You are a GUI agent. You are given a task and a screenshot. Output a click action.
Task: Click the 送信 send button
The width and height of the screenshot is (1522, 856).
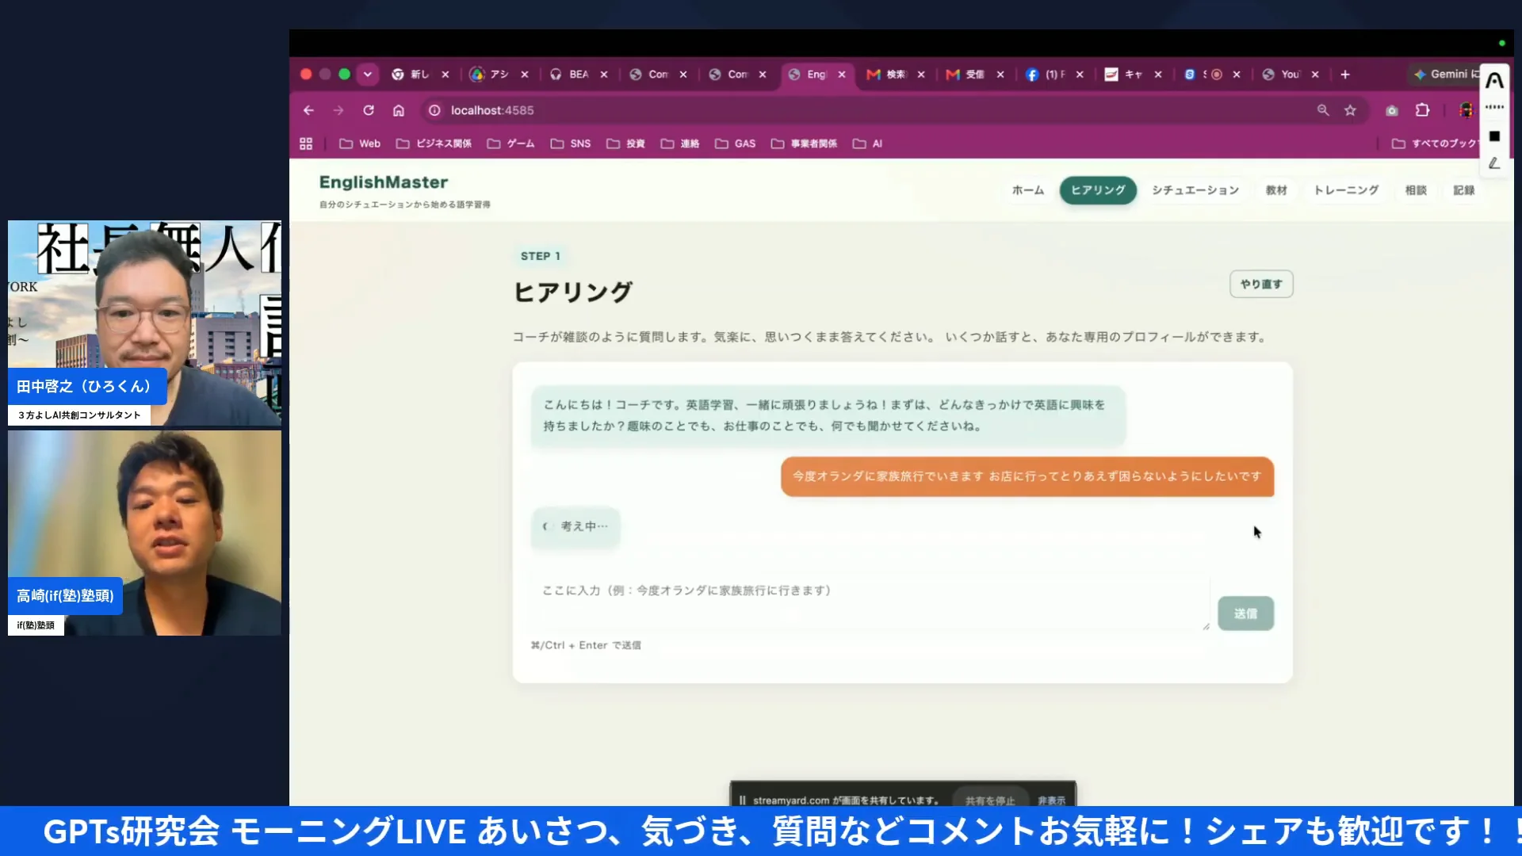1245,613
